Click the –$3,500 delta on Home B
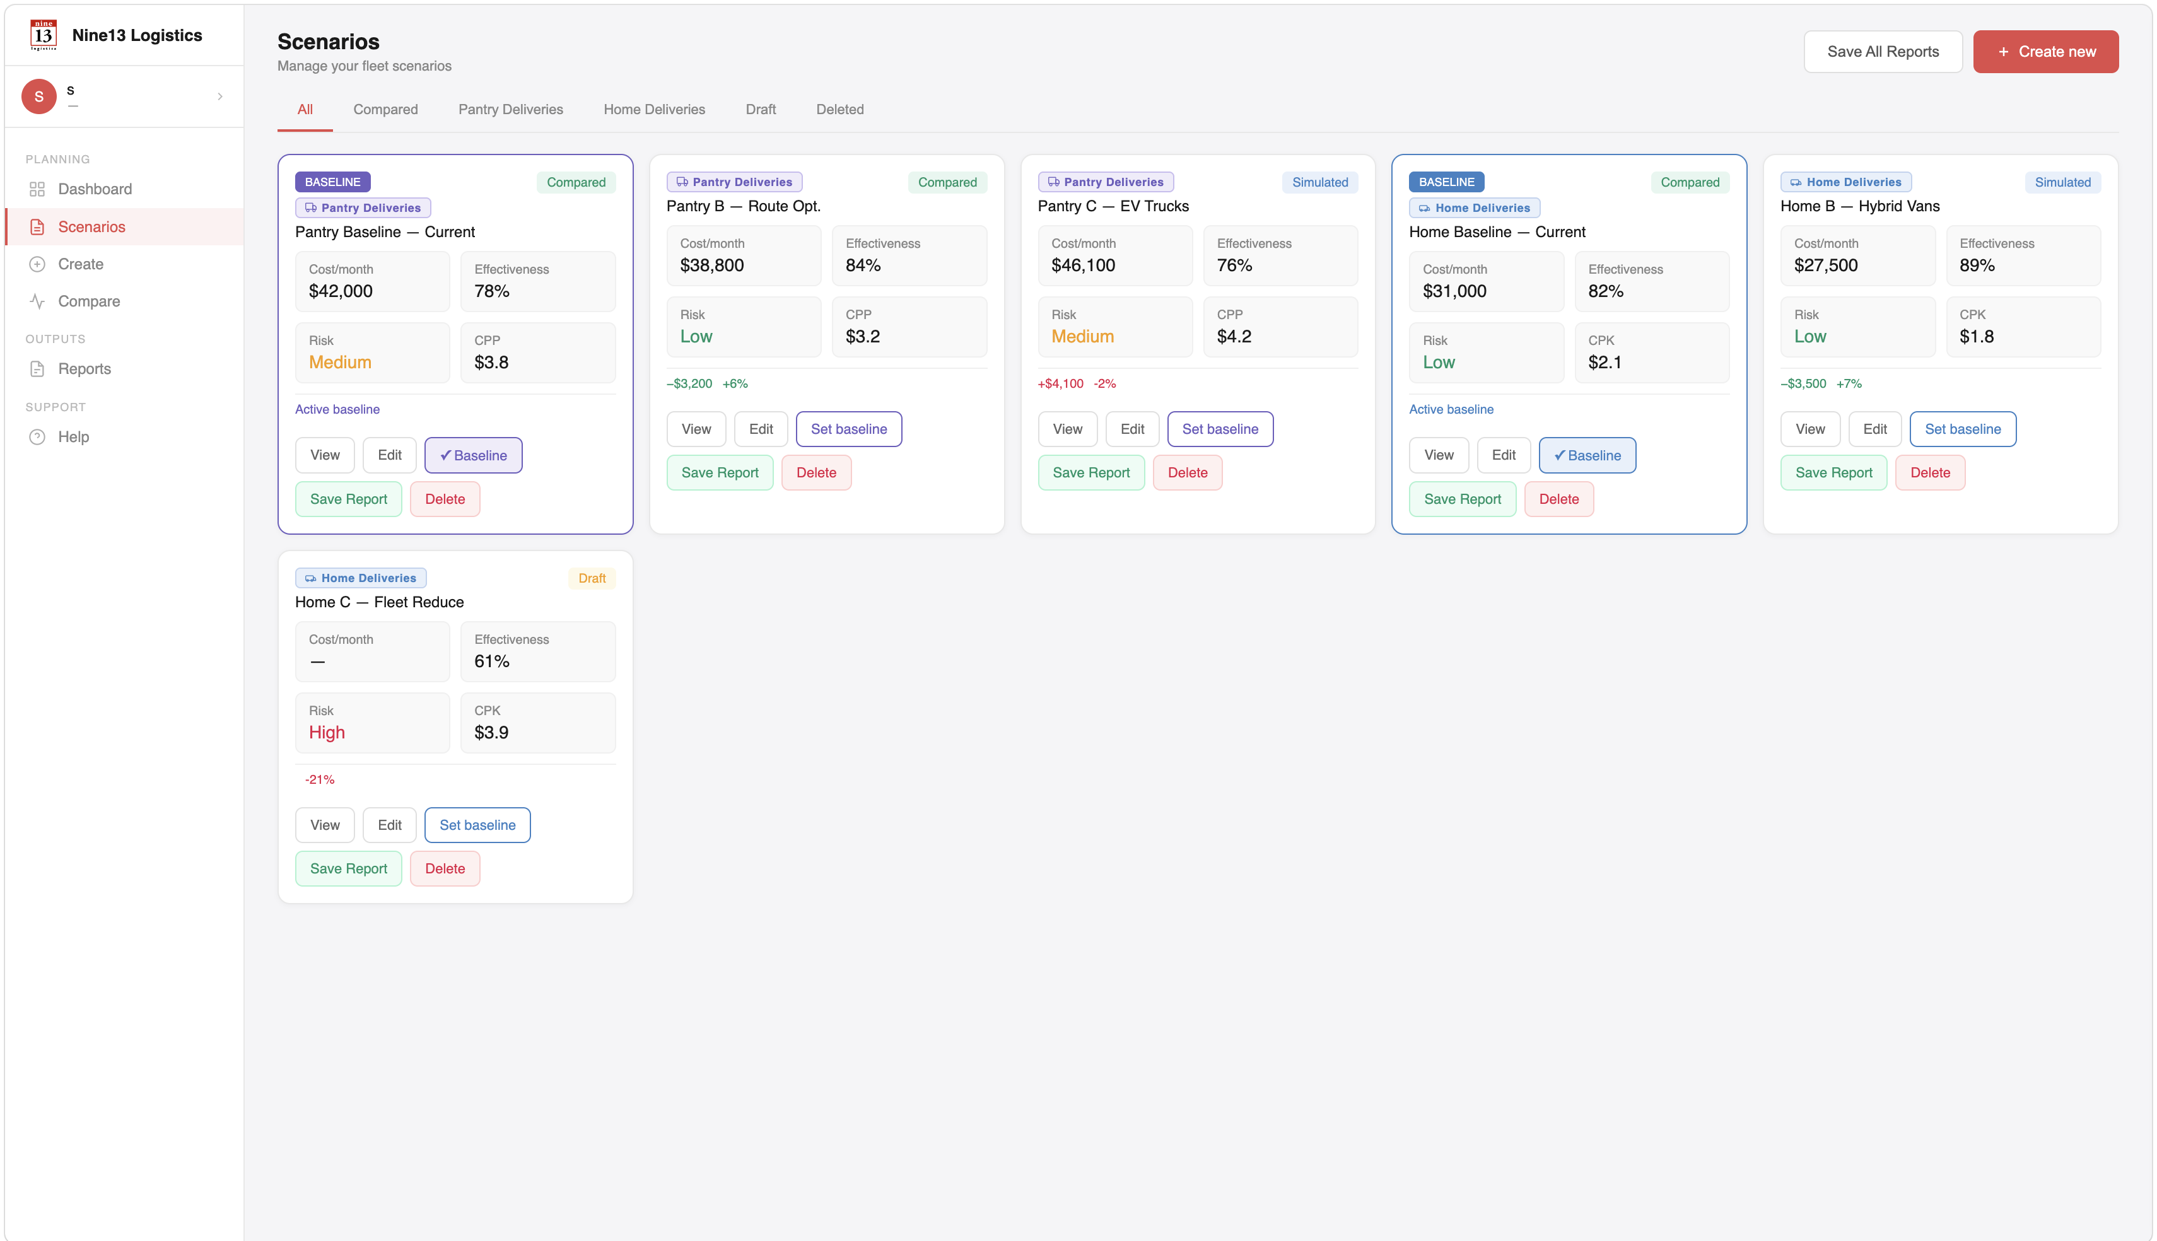The height and width of the screenshot is (1241, 2157). coord(1803,383)
